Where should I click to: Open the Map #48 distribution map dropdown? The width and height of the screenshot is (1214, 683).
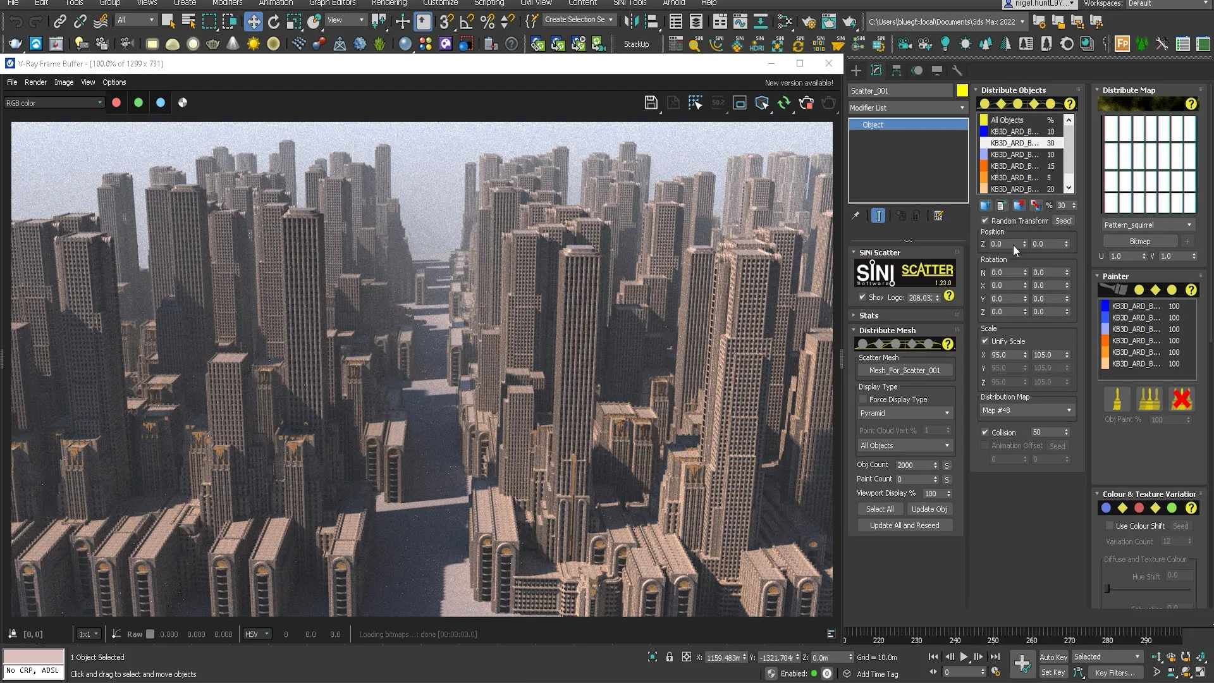pyautogui.click(x=1027, y=410)
